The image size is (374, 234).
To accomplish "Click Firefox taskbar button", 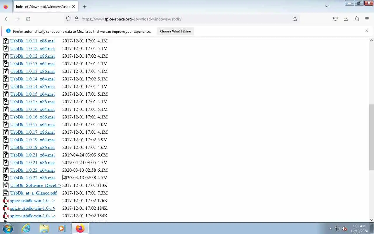I will [x=80, y=228].
